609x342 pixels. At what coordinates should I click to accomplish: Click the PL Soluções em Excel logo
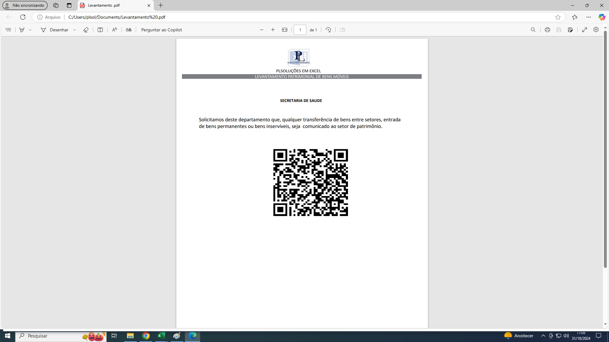click(299, 57)
